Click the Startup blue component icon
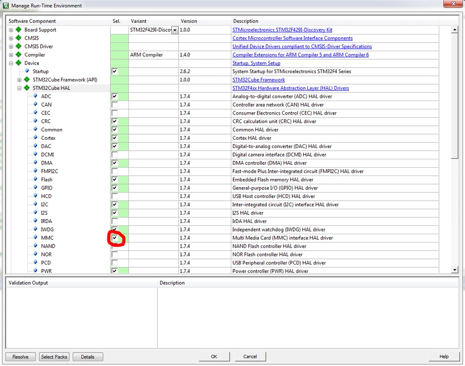Screen dimensions: 465x366 click(x=27, y=71)
